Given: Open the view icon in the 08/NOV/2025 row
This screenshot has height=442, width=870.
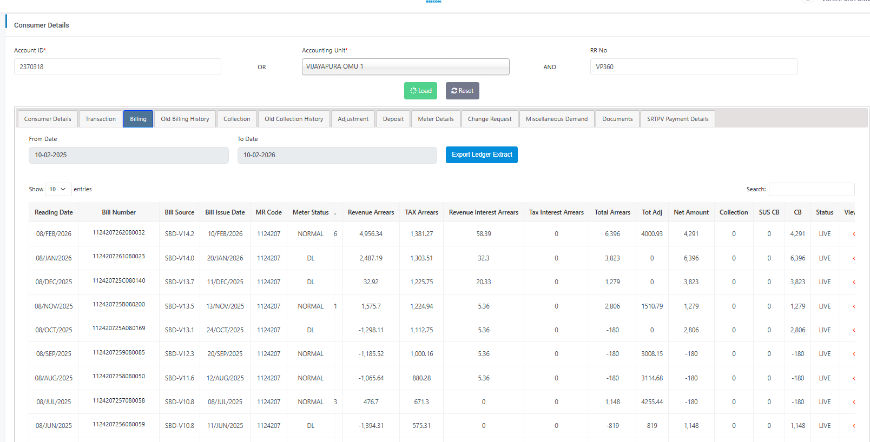Looking at the screenshot, I should [853, 306].
